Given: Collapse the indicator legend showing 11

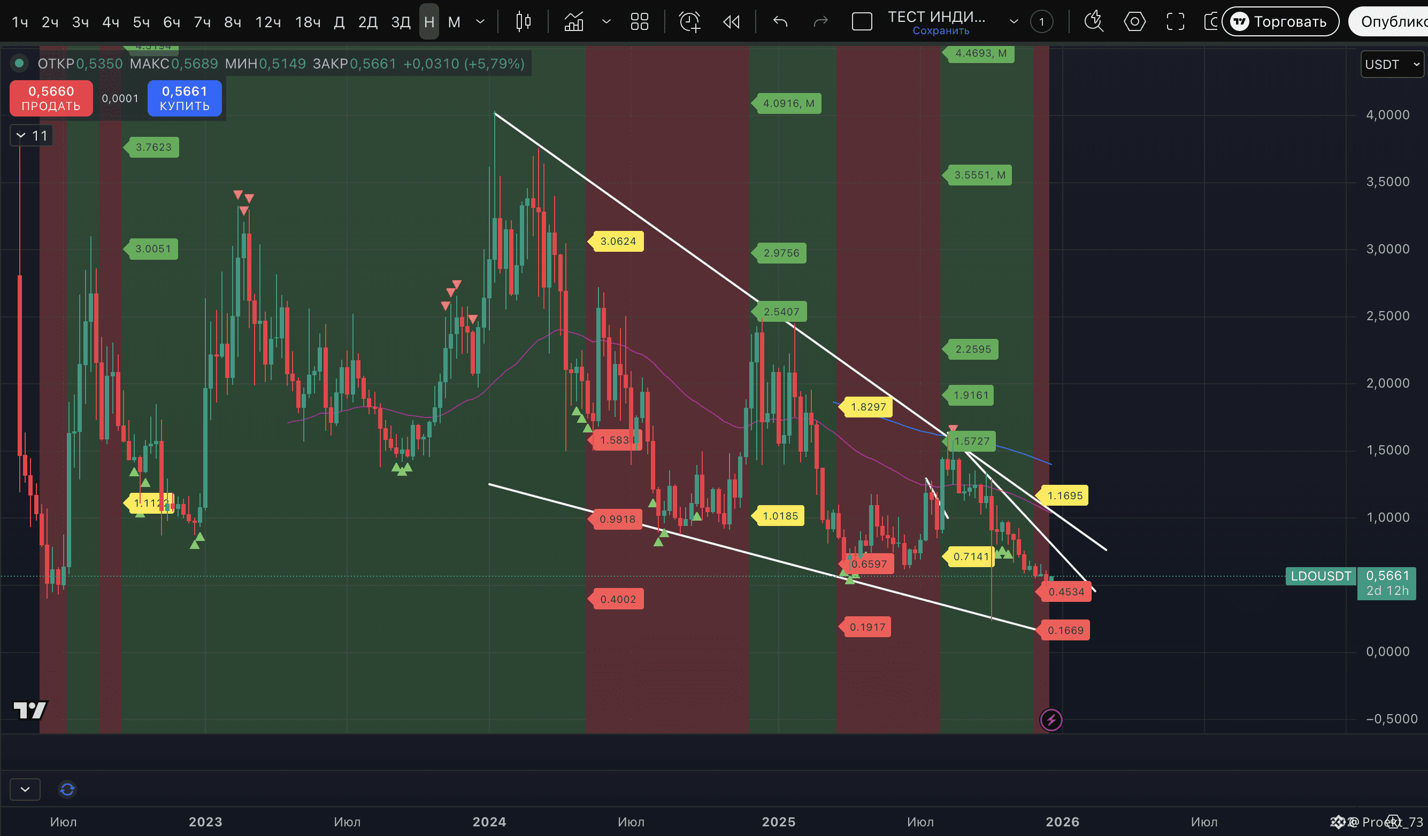Looking at the screenshot, I should click(21, 135).
